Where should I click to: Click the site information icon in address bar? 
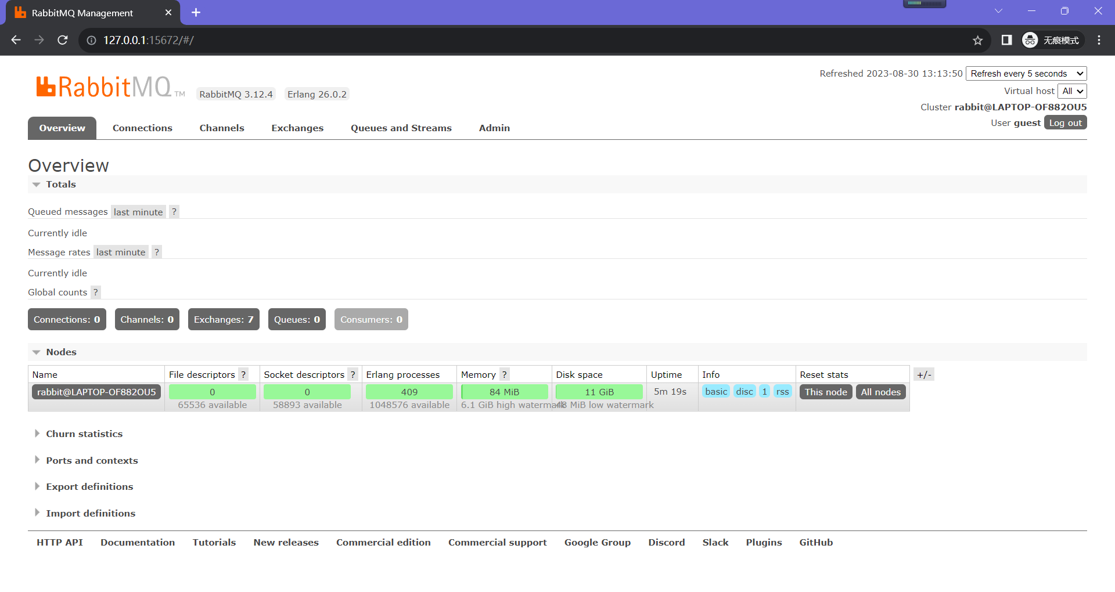pos(91,40)
